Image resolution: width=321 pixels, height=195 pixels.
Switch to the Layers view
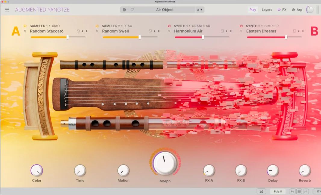[267, 10]
